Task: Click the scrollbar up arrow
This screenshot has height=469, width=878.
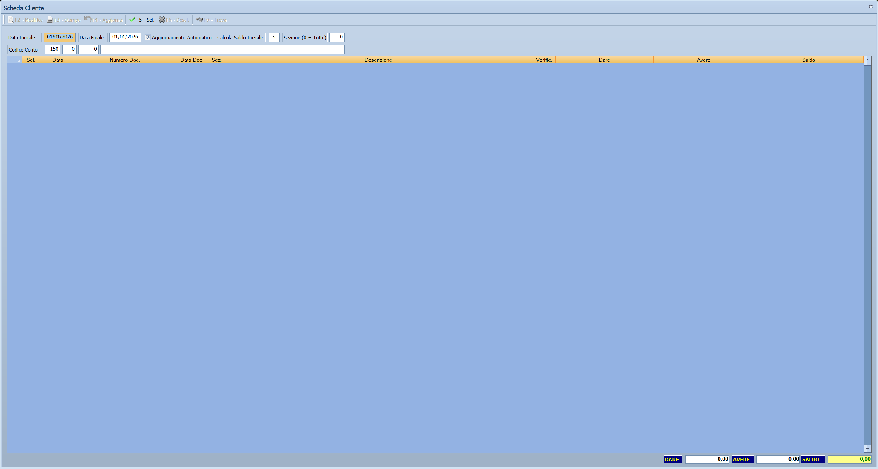Action: point(867,60)
